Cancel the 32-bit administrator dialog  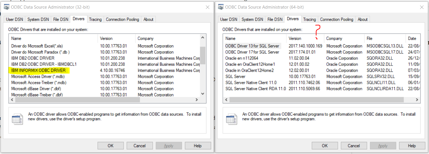(x=139, y=146)
